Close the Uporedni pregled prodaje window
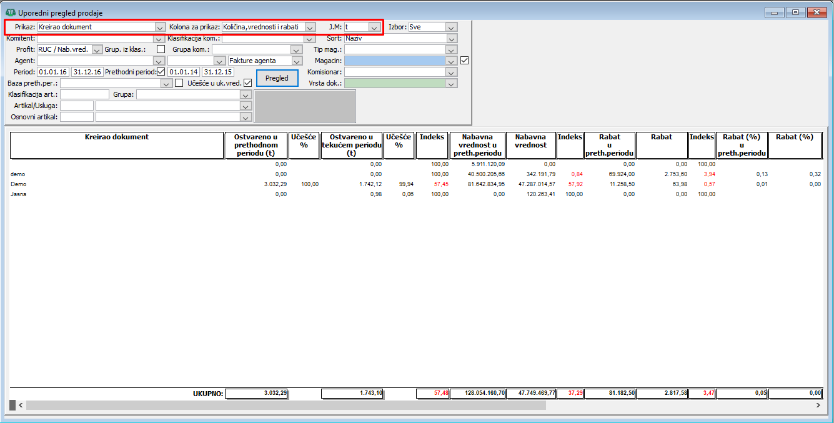834x423 pixels. coord(815,12)
